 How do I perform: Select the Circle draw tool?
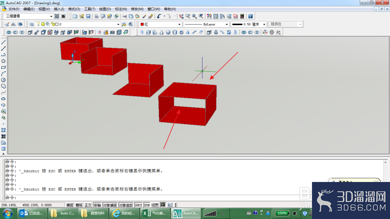click(4, 80)
